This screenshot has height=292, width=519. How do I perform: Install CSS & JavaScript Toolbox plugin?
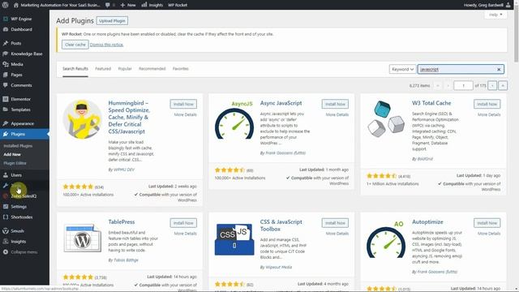335,223
